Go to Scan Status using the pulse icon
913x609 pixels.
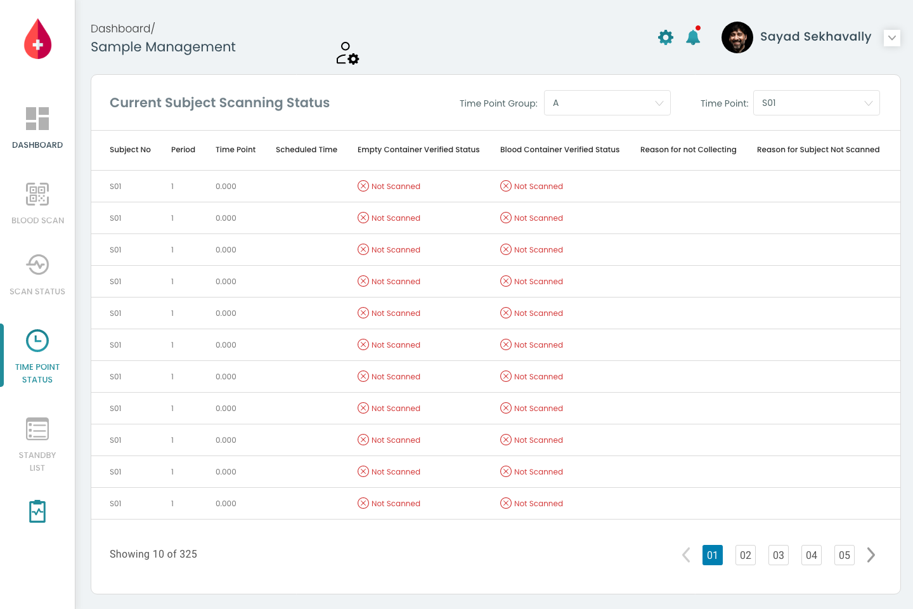(37, 265)
